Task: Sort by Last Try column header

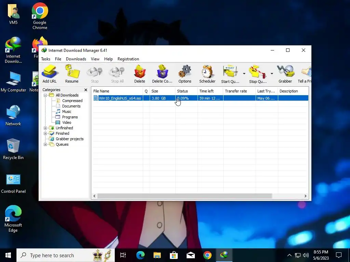Action: coord(267,91)
